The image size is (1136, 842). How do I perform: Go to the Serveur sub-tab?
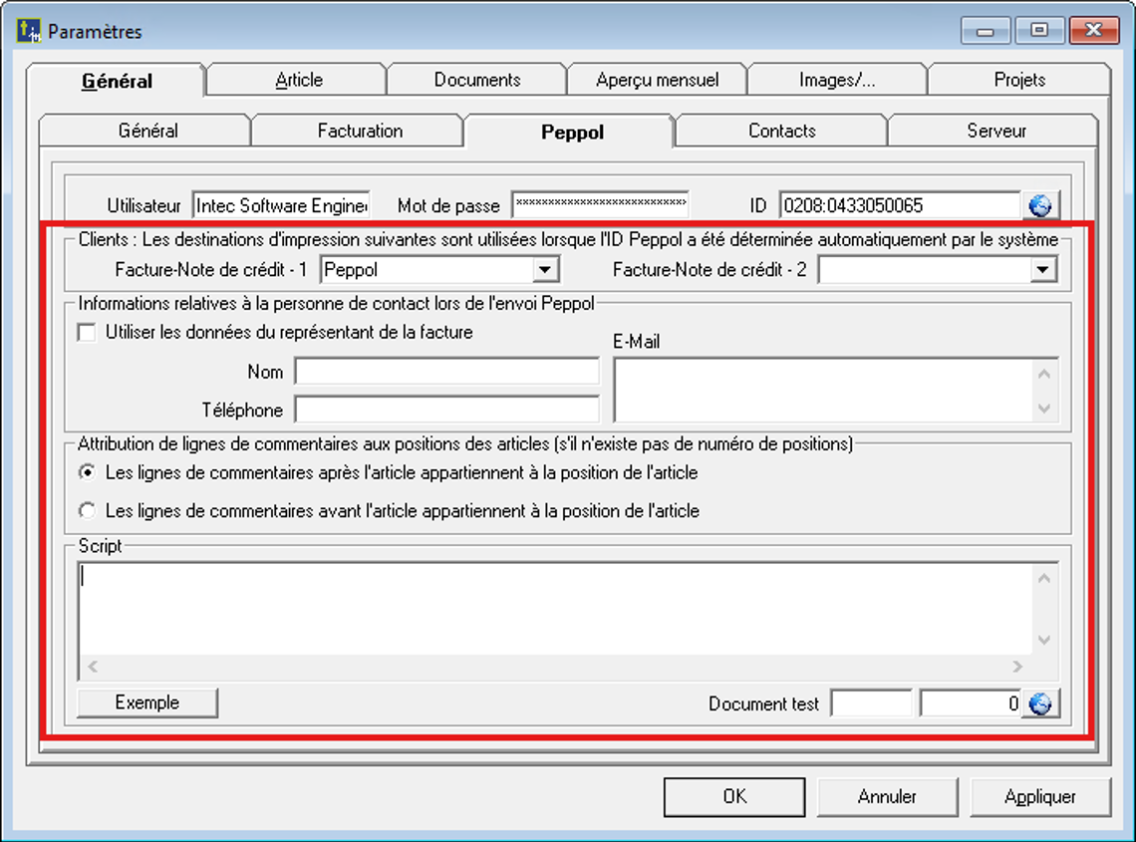click(x=995, y=131)
